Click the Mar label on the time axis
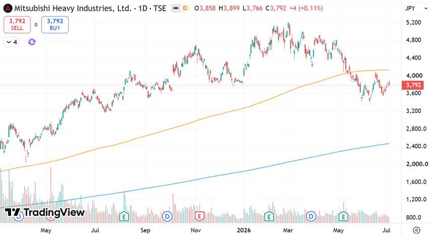Screen dimensions: 430x235 [288, 230]
